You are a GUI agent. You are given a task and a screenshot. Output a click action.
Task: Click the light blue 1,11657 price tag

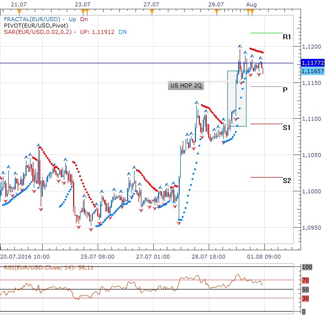pyautogui.click(x=312, y=72)
